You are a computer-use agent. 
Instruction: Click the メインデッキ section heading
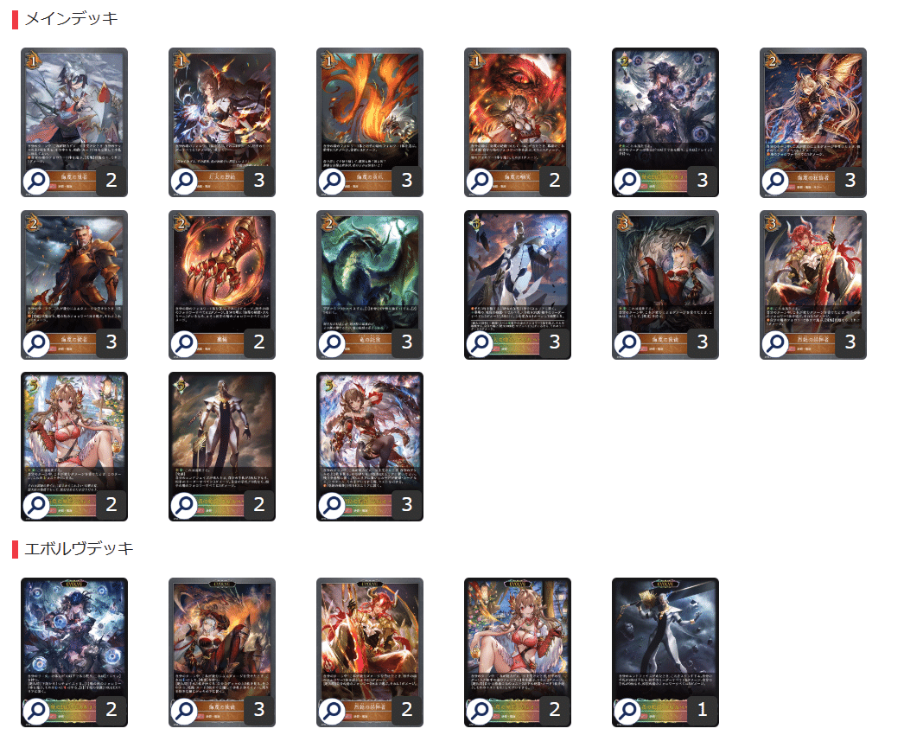72,18
